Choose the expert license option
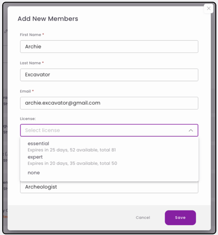The width and height of the screenshot is (218, 235). point(35,157)
